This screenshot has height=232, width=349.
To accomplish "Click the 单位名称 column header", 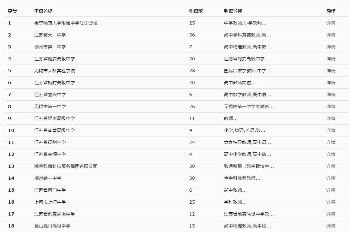I will (x=43, y=11).
